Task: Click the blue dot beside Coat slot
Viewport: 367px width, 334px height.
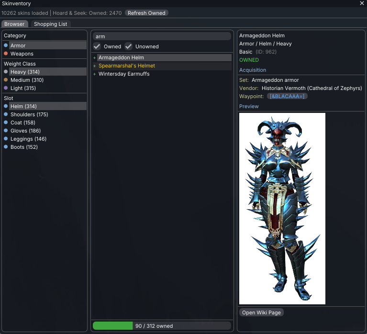Action: (x=6, y=122)
